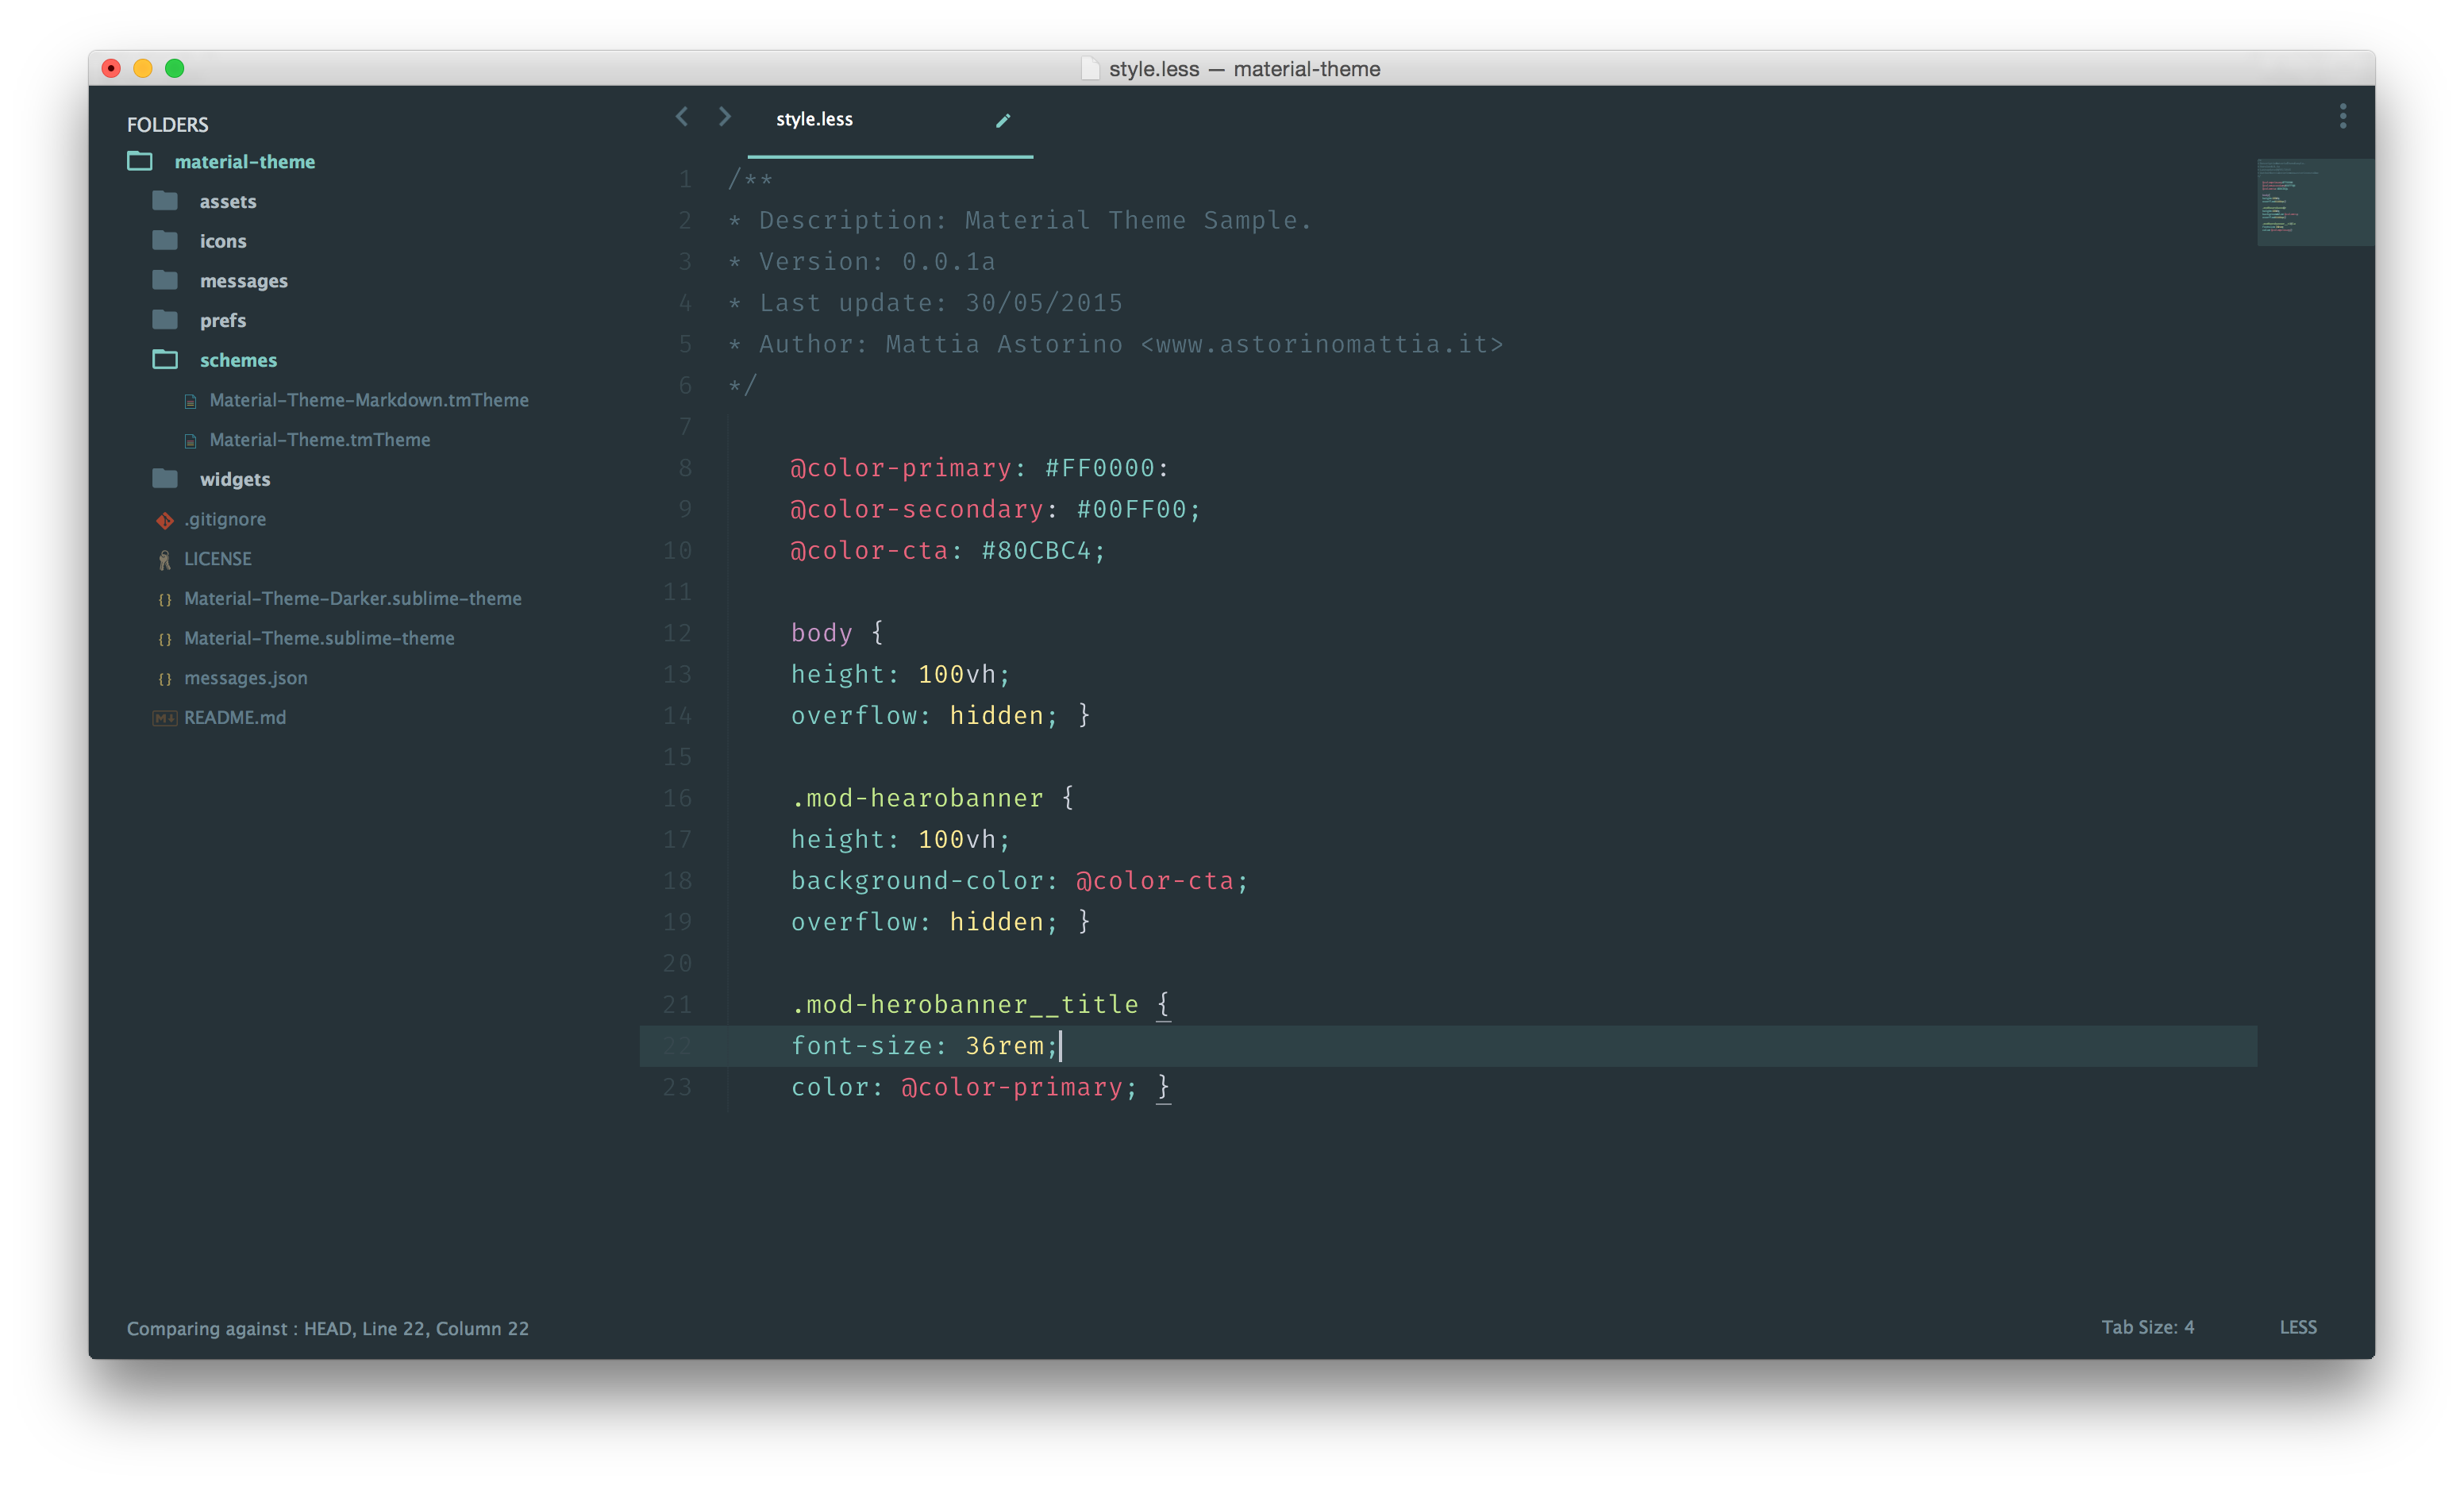2464x1486 pixels.
Task: Click the git icon next to .gitignore
Action: tap(164, 519)
